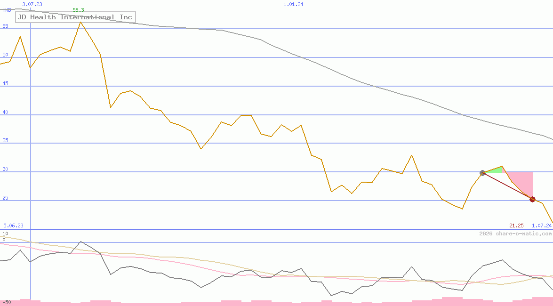
Task: Click the 3.07.23 date label
Action: coord(32,4)
